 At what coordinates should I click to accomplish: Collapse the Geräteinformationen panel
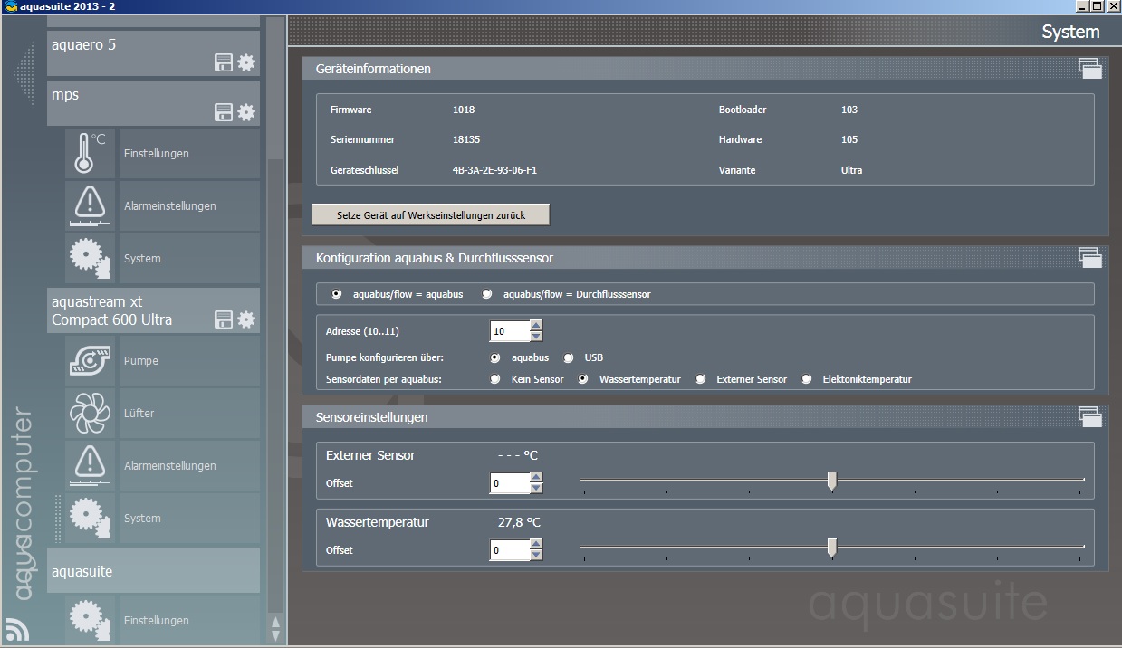(x=1089, y=69)
